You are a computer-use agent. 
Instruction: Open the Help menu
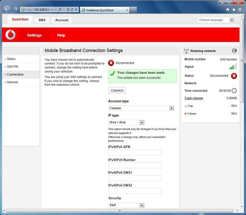pyautogui.click(x=61, y=35)
